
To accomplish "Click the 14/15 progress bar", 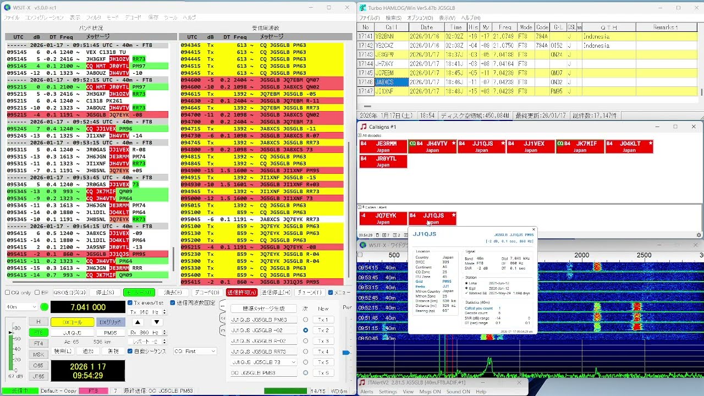I will pyautogui.click(x=286, y=391).
